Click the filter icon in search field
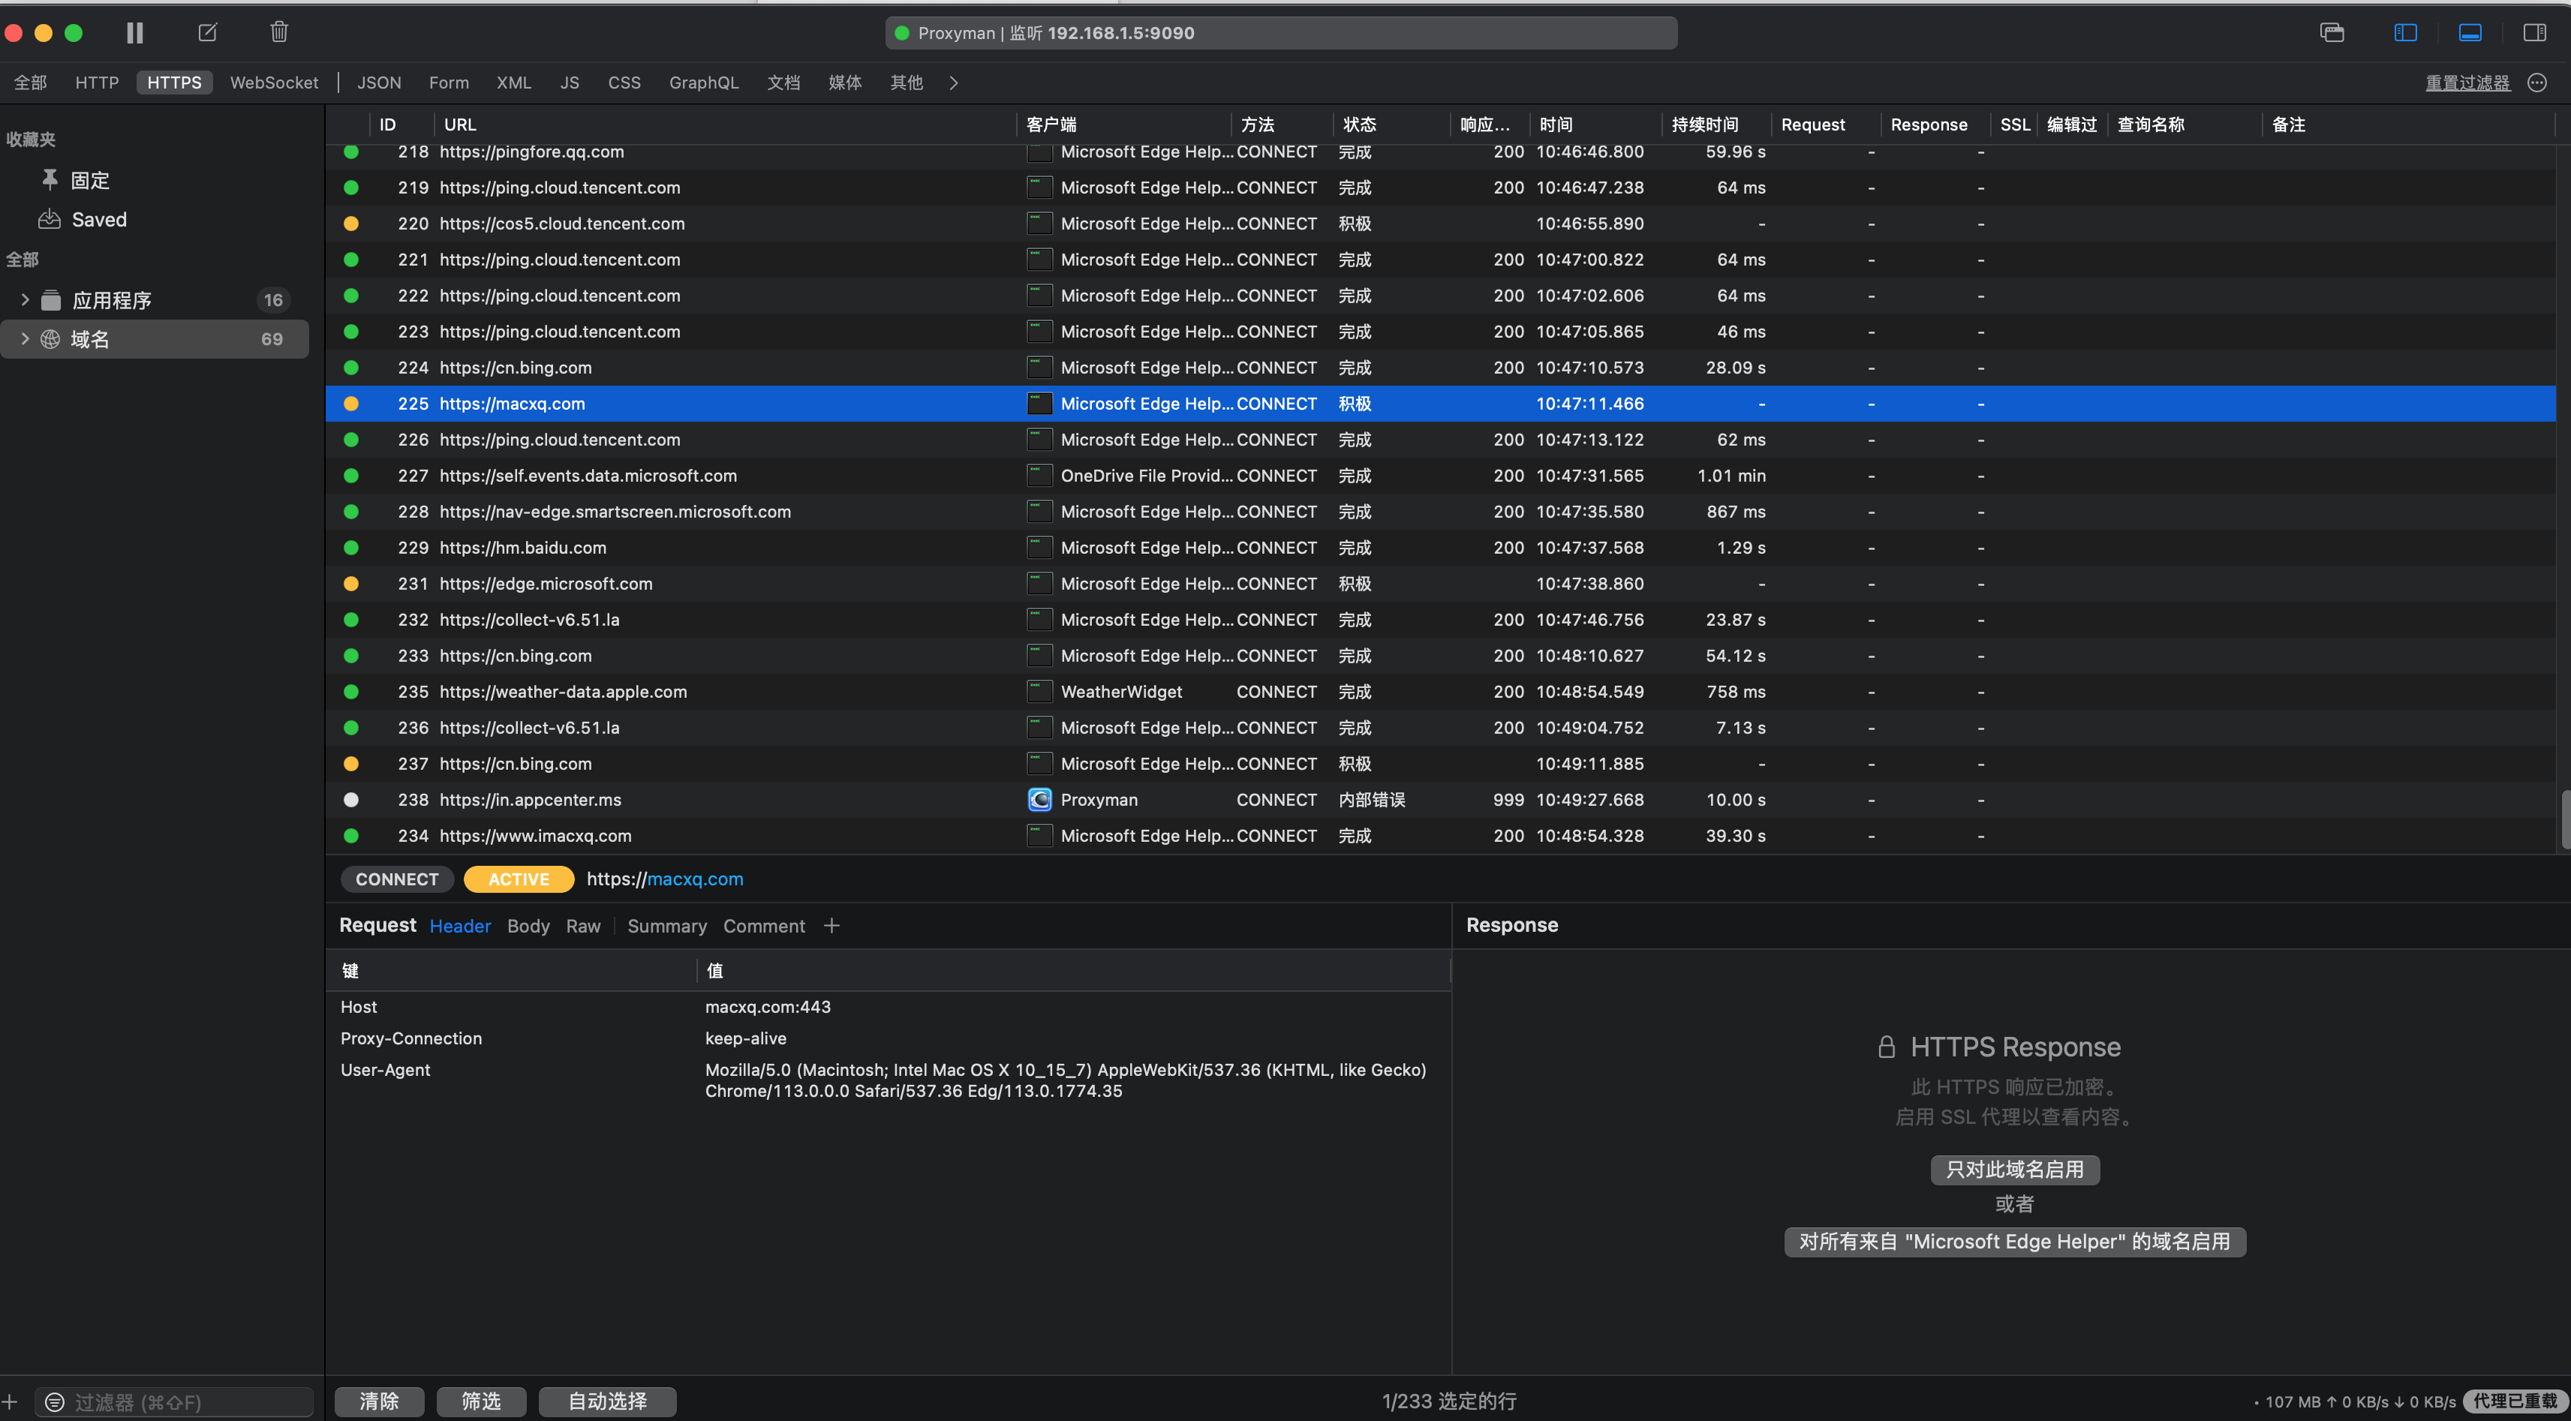The image size is (2571, 1421). (x=55, y=1402)
